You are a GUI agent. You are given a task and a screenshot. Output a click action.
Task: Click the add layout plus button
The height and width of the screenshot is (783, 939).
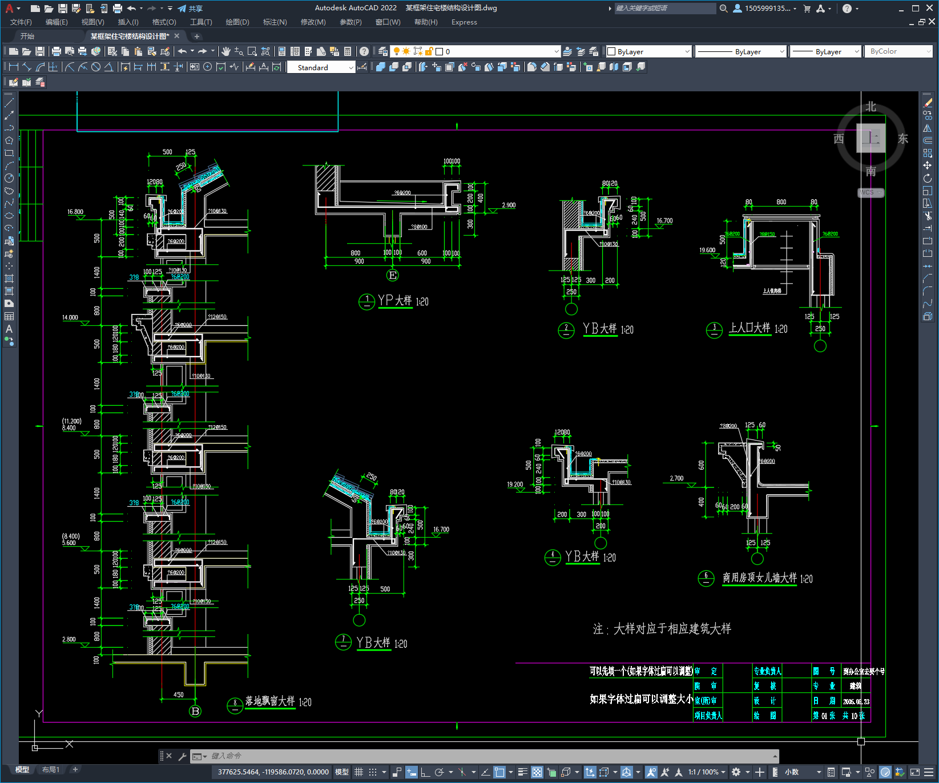coord(75,769)
